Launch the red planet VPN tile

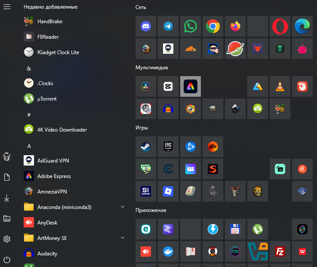point(235,49)
